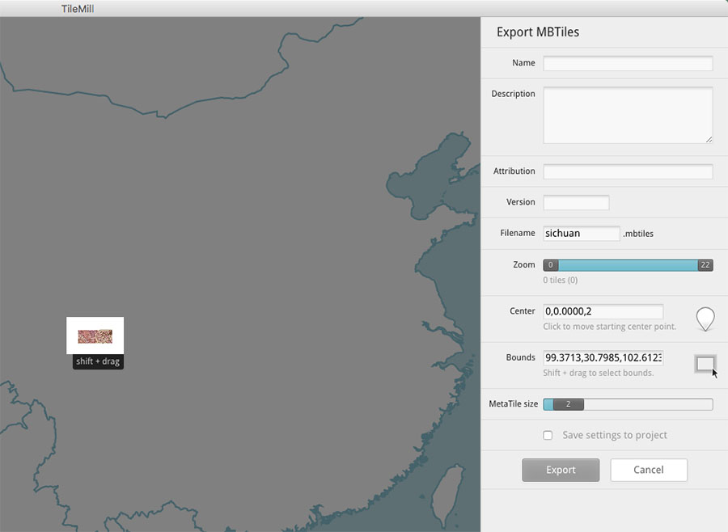Click the MetaTile size slider handle
The width and height of the screenshot is (728, 532).
point(569,404)
